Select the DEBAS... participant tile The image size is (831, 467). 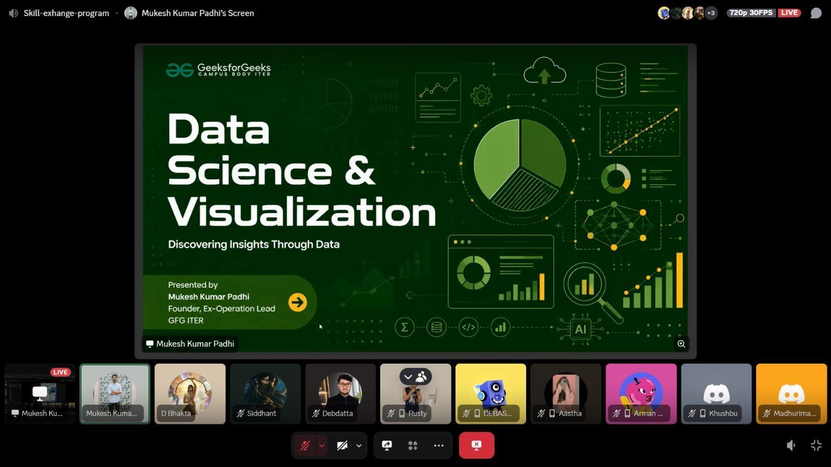point(491,394)
